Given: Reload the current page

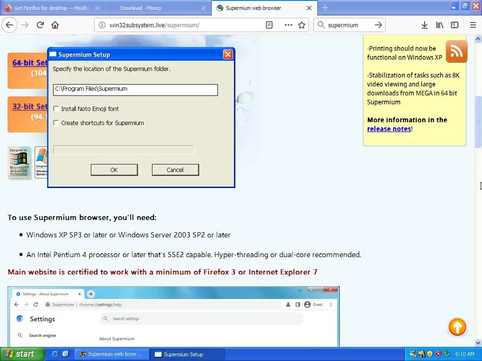Looking at the screenshot, I should (x=40, y=25).
